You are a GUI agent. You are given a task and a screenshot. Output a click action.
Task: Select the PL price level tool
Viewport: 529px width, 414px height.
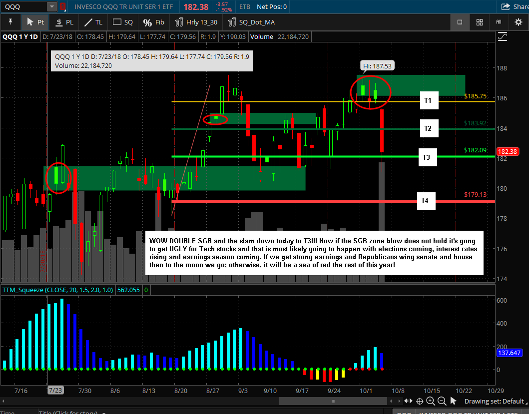[64, 22]
